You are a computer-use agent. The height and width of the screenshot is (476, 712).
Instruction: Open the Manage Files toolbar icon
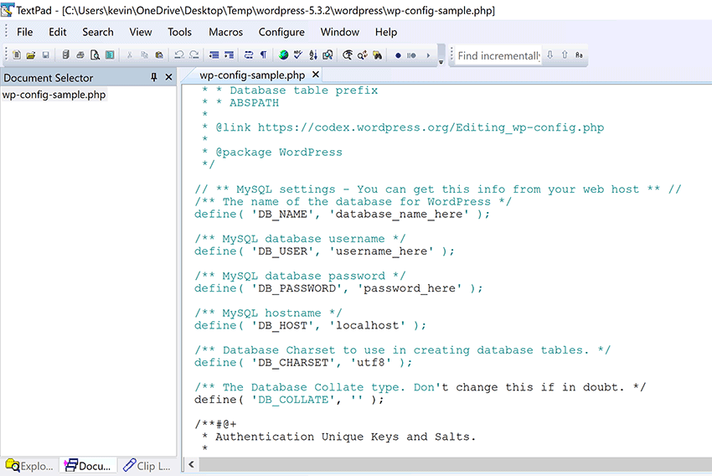tap(66, 55)
